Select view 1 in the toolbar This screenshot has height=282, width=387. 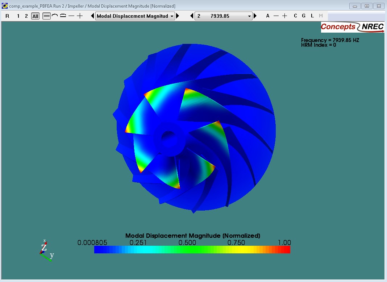18,16
